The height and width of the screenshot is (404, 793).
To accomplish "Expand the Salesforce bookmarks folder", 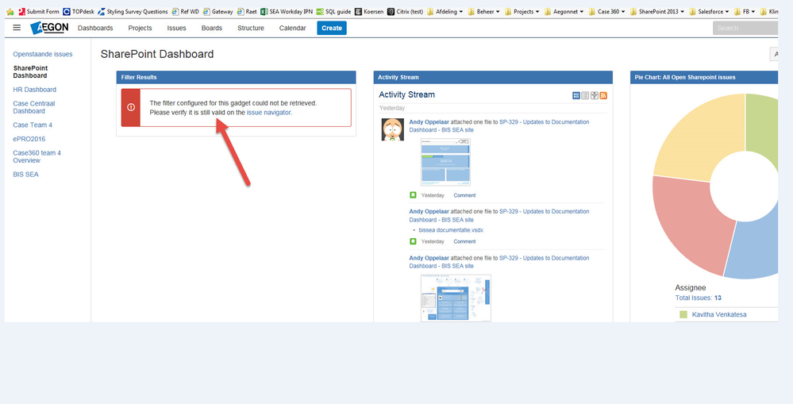I will (x=710, y=12).
